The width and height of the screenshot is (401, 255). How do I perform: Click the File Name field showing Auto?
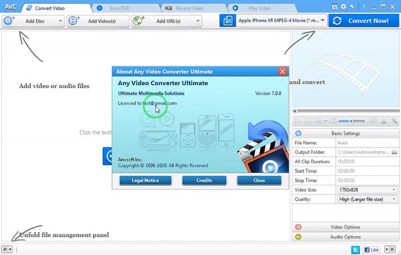[x=368, y=143]
